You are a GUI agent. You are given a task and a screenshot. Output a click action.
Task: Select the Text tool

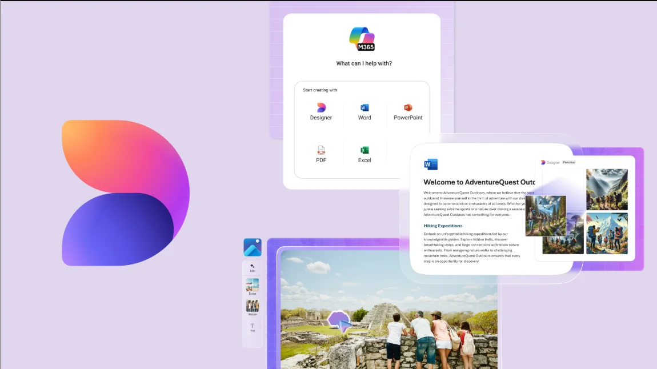click(253, 327)
